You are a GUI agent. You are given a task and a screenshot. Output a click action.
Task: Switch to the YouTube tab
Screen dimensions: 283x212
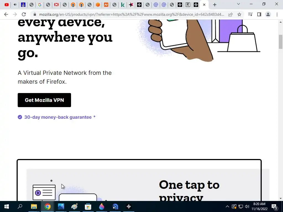(x=7, y=5)
